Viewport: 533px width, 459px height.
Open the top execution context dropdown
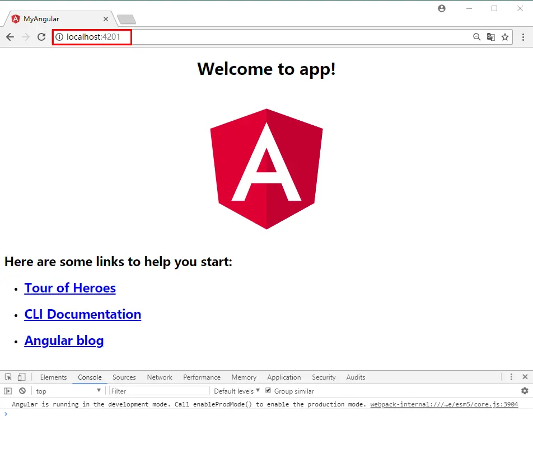[x=68, y=391]
